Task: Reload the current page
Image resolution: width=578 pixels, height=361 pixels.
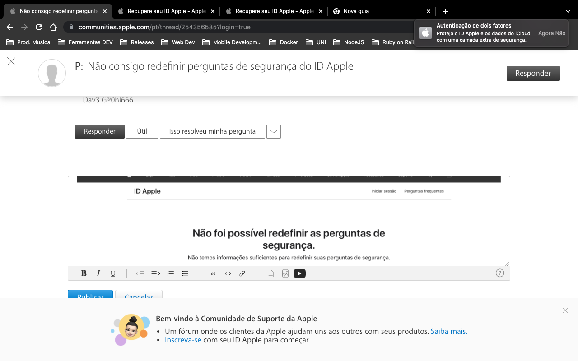Action: coord(39,27)
